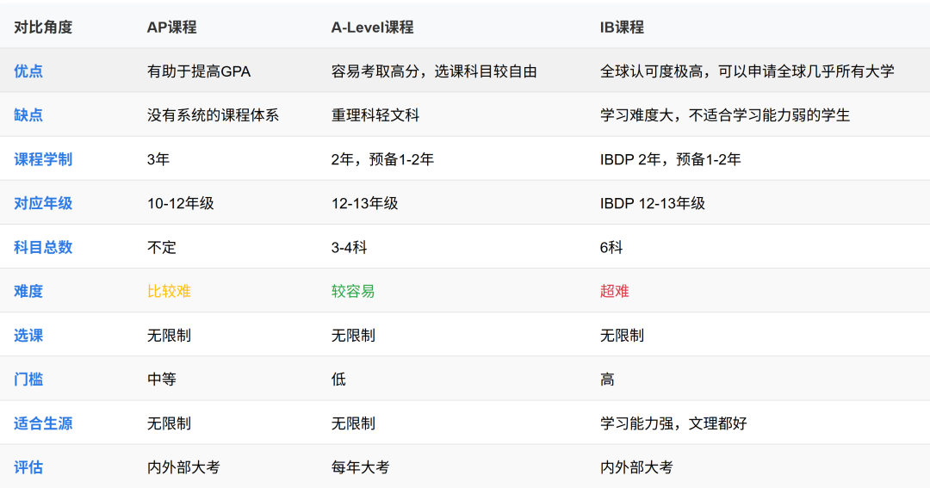Image resolution: width=930 pixels, height=488 pixels.
Task: Click the 对比角度 column header
Action: click(x=43, y=28)
